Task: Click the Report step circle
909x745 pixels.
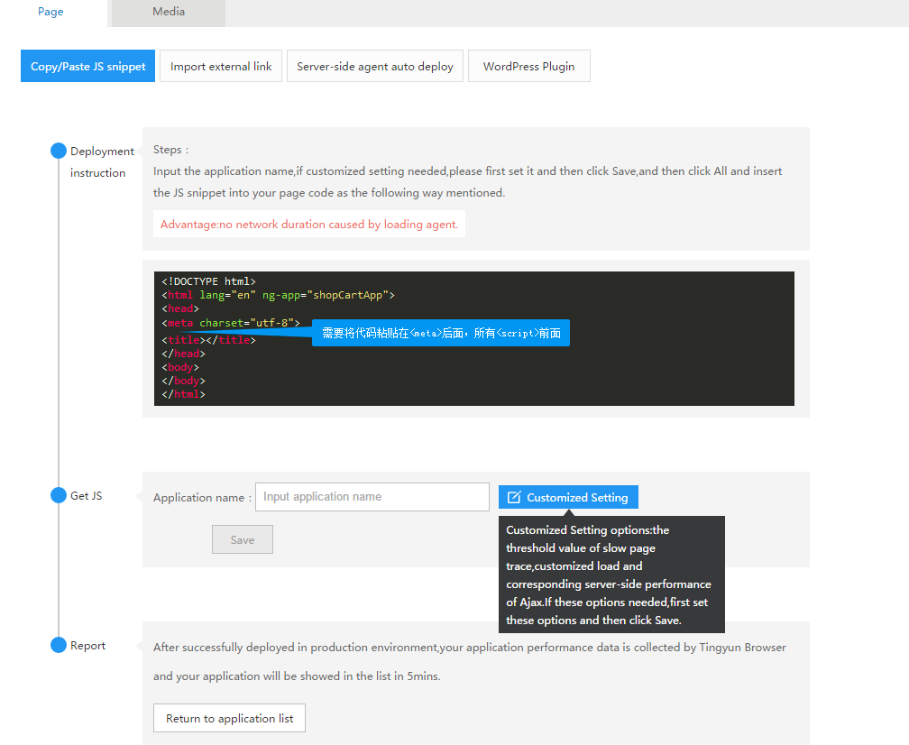Action: (59, 645)
